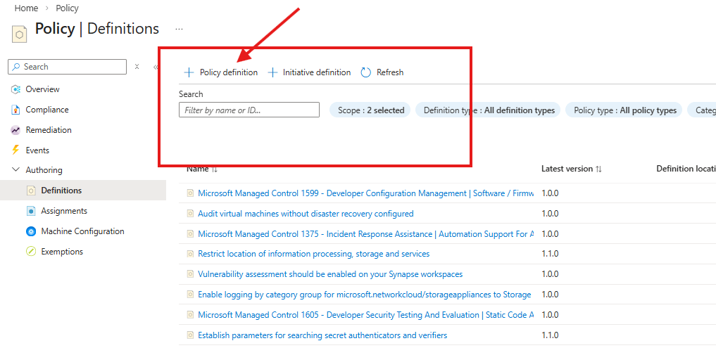This screenshot has width=716, height=348.
Task: Click the Filter by name or ID field
Action: tap(249, 110)
